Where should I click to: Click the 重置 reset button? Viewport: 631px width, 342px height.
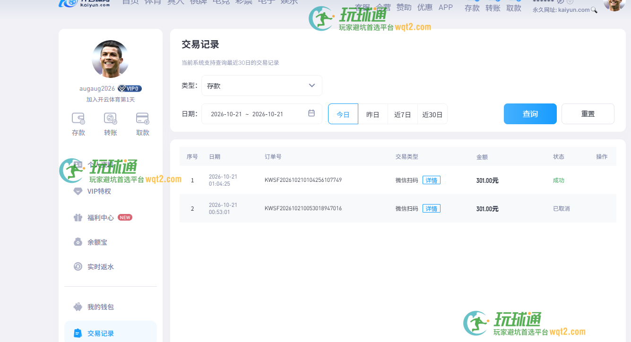point(588,114)
